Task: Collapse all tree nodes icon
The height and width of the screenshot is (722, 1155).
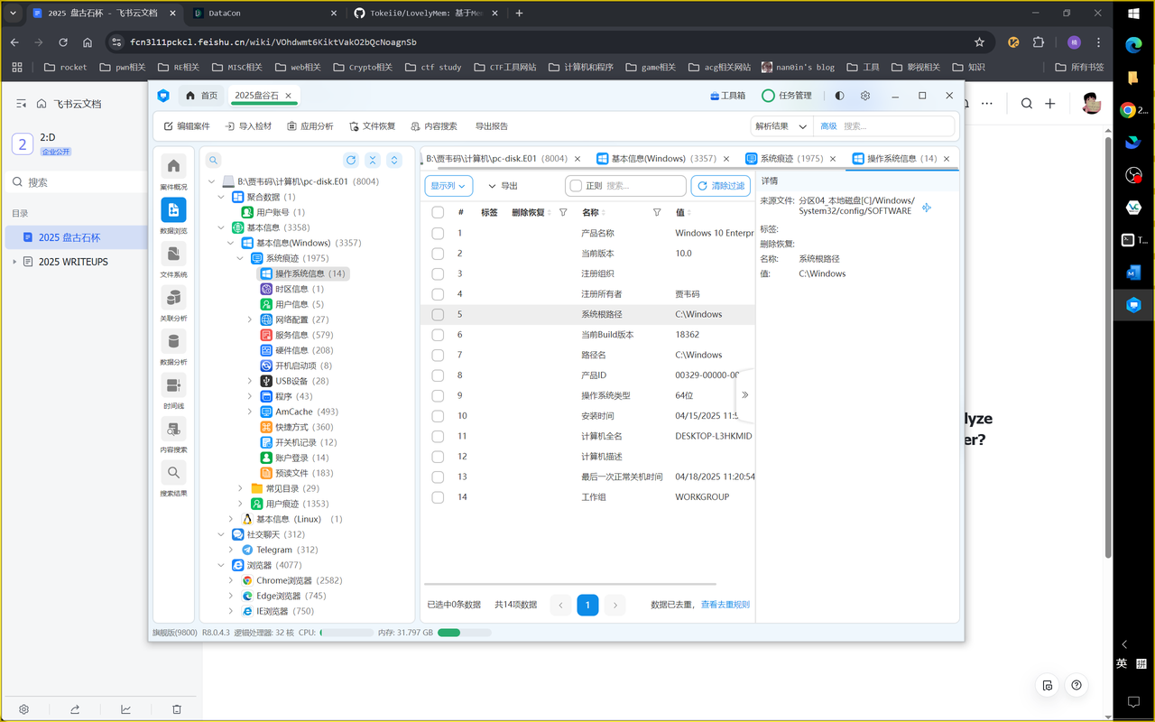Action: pyautogui.click(x=373, y=161)
